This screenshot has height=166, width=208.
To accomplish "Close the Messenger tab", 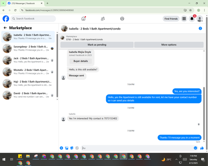I will click(x=42, y=3).
